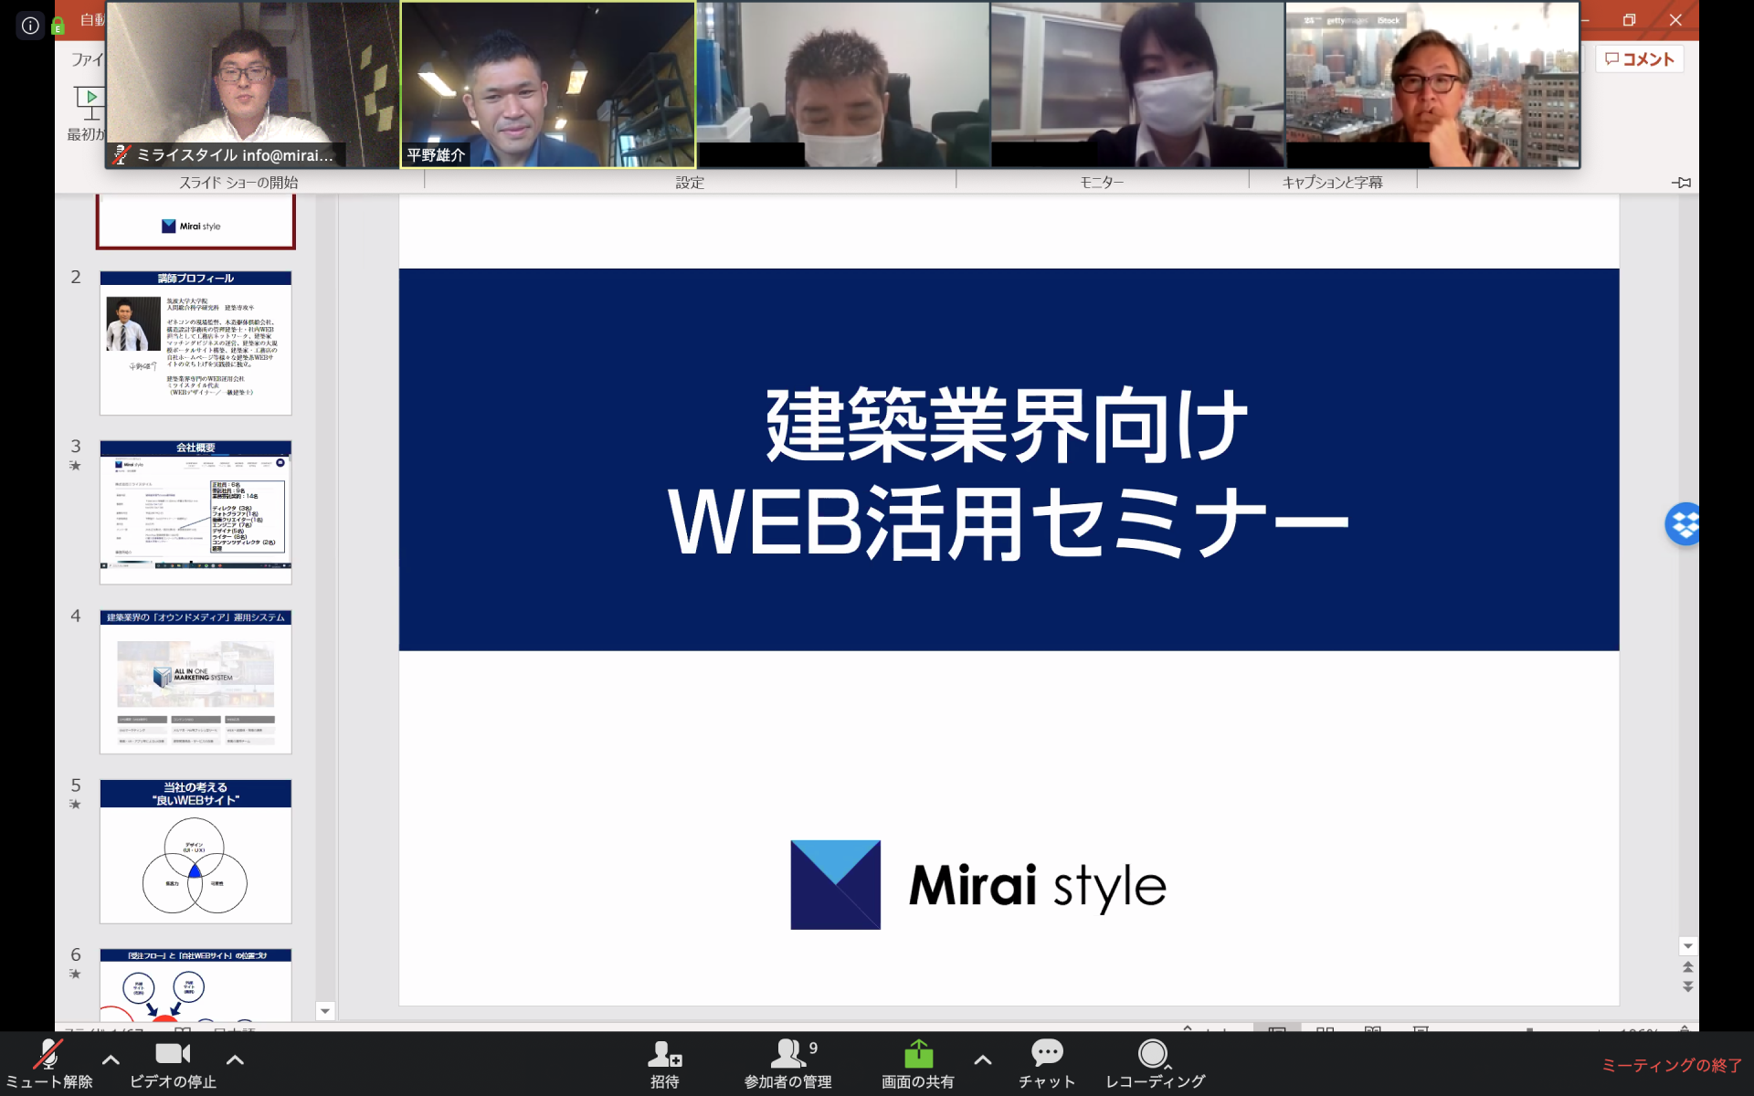Image resolution: width=1754 pixels, height=1096 pixels.
Task: Select the ミライスタイル participant video
Action: (252, 85)
